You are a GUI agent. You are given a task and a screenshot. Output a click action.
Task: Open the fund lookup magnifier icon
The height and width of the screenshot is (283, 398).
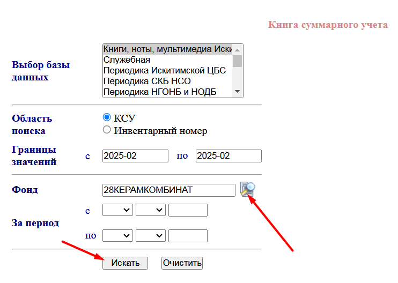(x=247, y=189)
